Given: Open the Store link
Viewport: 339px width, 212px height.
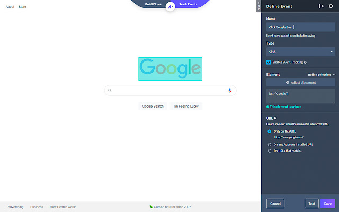Looking at the screenshot, I should pyautogui.click(x=22, y=7).
